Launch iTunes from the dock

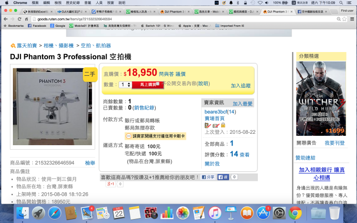coord(215,213)
